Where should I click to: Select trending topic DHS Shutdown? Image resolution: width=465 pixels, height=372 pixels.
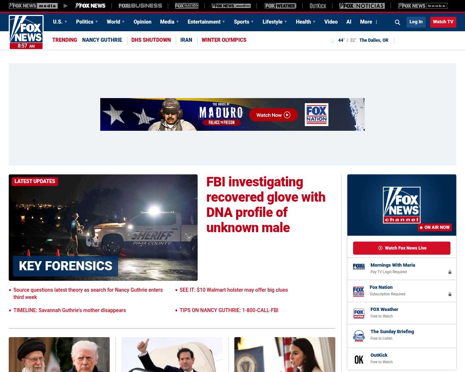(151, 40)
